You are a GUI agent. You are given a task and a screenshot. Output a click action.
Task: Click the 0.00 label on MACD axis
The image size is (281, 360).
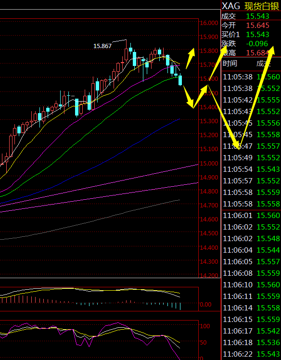coord(206,305)
